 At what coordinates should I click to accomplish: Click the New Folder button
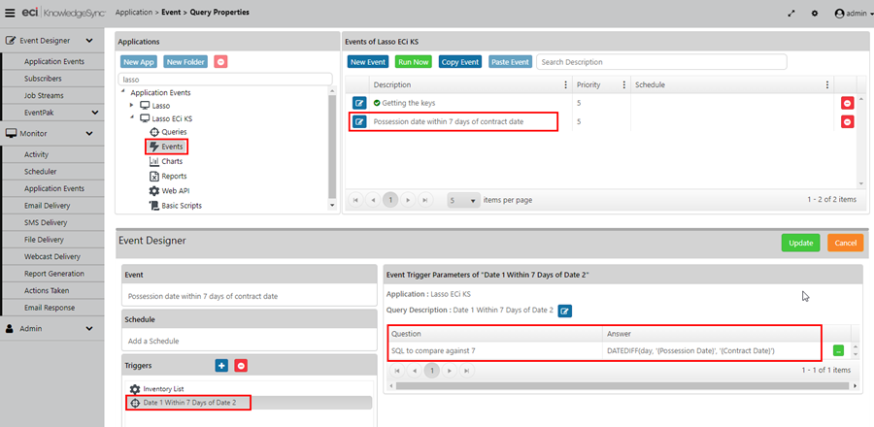click(x=185, y=62)
